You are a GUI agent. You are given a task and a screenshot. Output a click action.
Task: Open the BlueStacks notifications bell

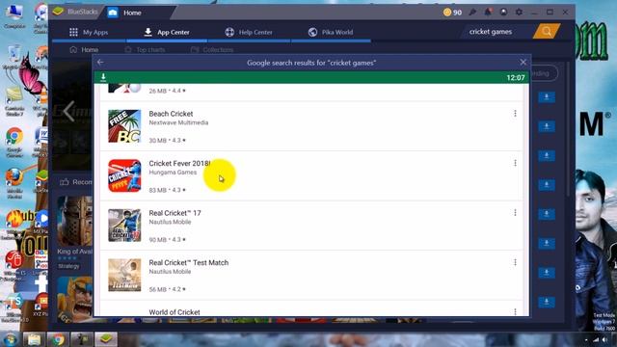coord(488,13)
